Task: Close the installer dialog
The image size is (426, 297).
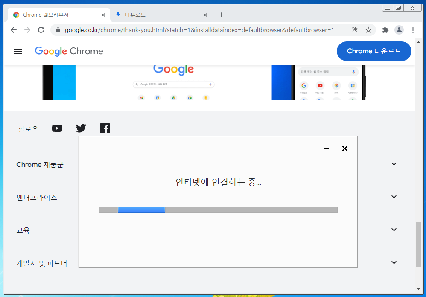Action: pos(345,148)
